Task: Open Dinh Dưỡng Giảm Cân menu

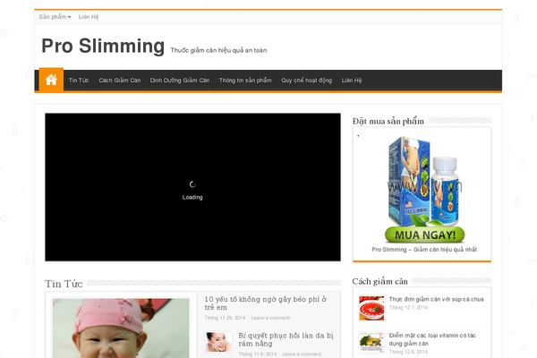Action: [180, 81]
